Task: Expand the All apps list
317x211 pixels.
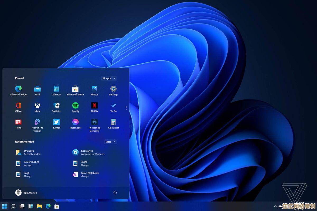Action: (x=109, y=78)
